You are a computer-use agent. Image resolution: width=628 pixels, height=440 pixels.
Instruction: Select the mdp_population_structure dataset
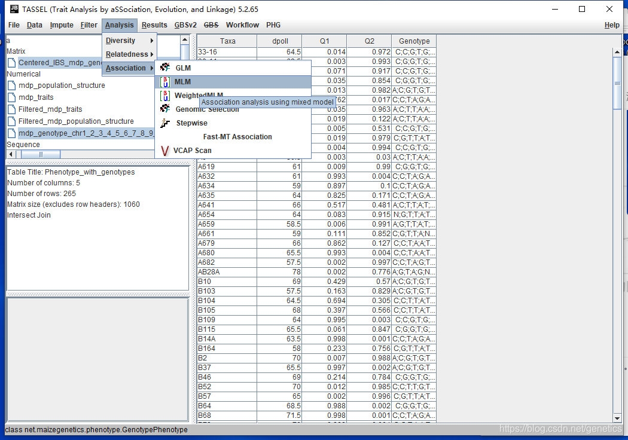pos(62,85)
